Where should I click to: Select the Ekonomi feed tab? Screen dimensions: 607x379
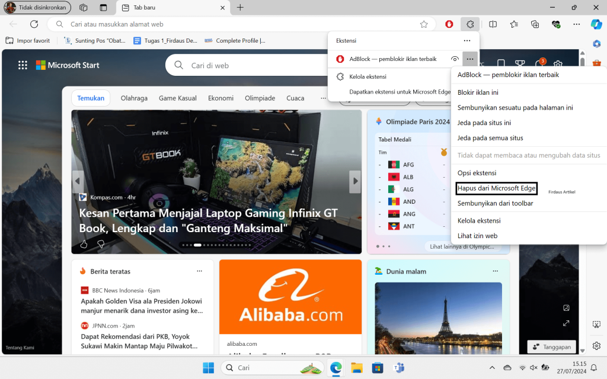(221, 98)
